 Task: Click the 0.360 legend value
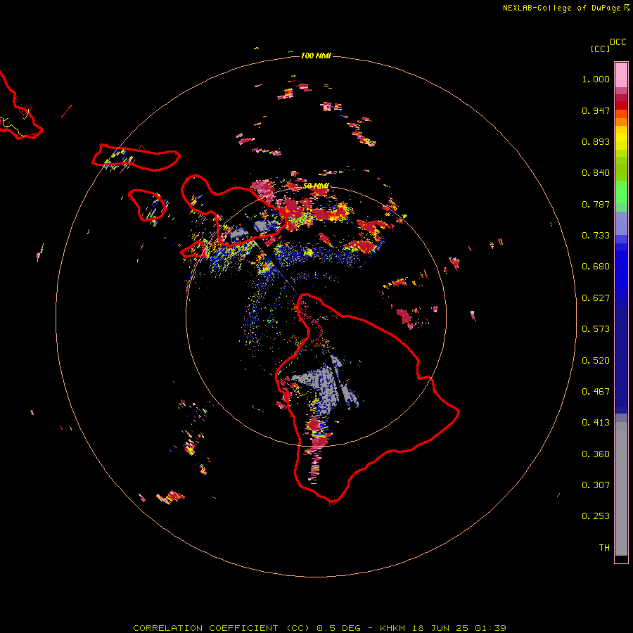click(596, 454)
